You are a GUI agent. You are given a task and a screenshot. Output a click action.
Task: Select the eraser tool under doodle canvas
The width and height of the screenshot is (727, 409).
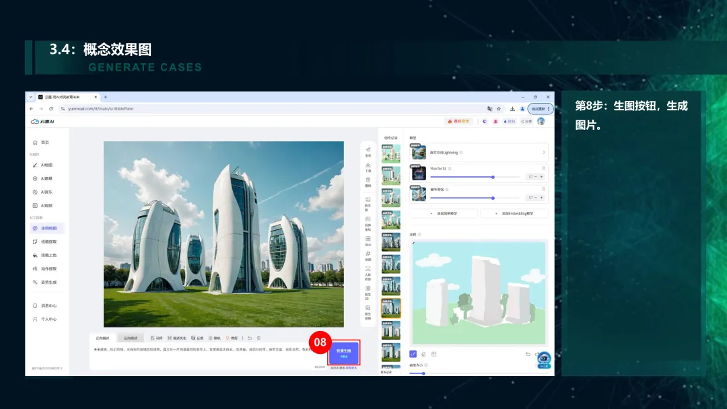pyautogui.click(x=423, y=354)
